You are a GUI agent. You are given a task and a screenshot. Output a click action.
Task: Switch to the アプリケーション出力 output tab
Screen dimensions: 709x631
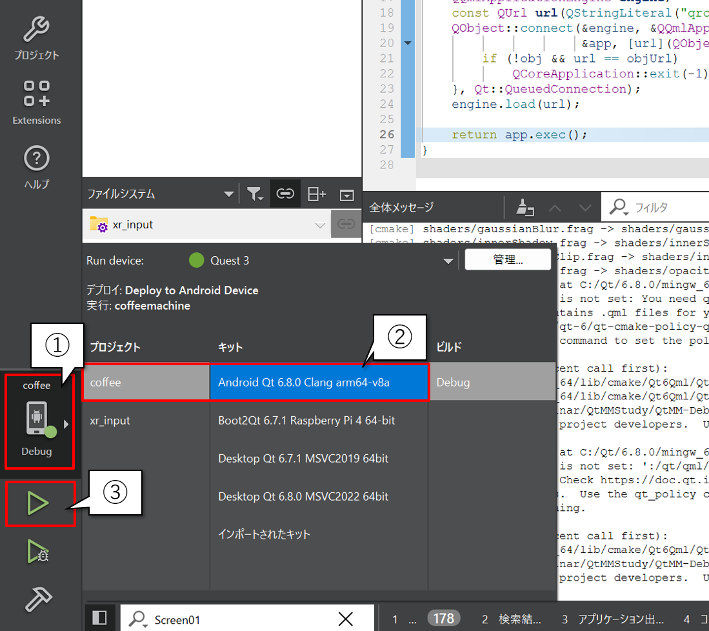click(613, 619)
